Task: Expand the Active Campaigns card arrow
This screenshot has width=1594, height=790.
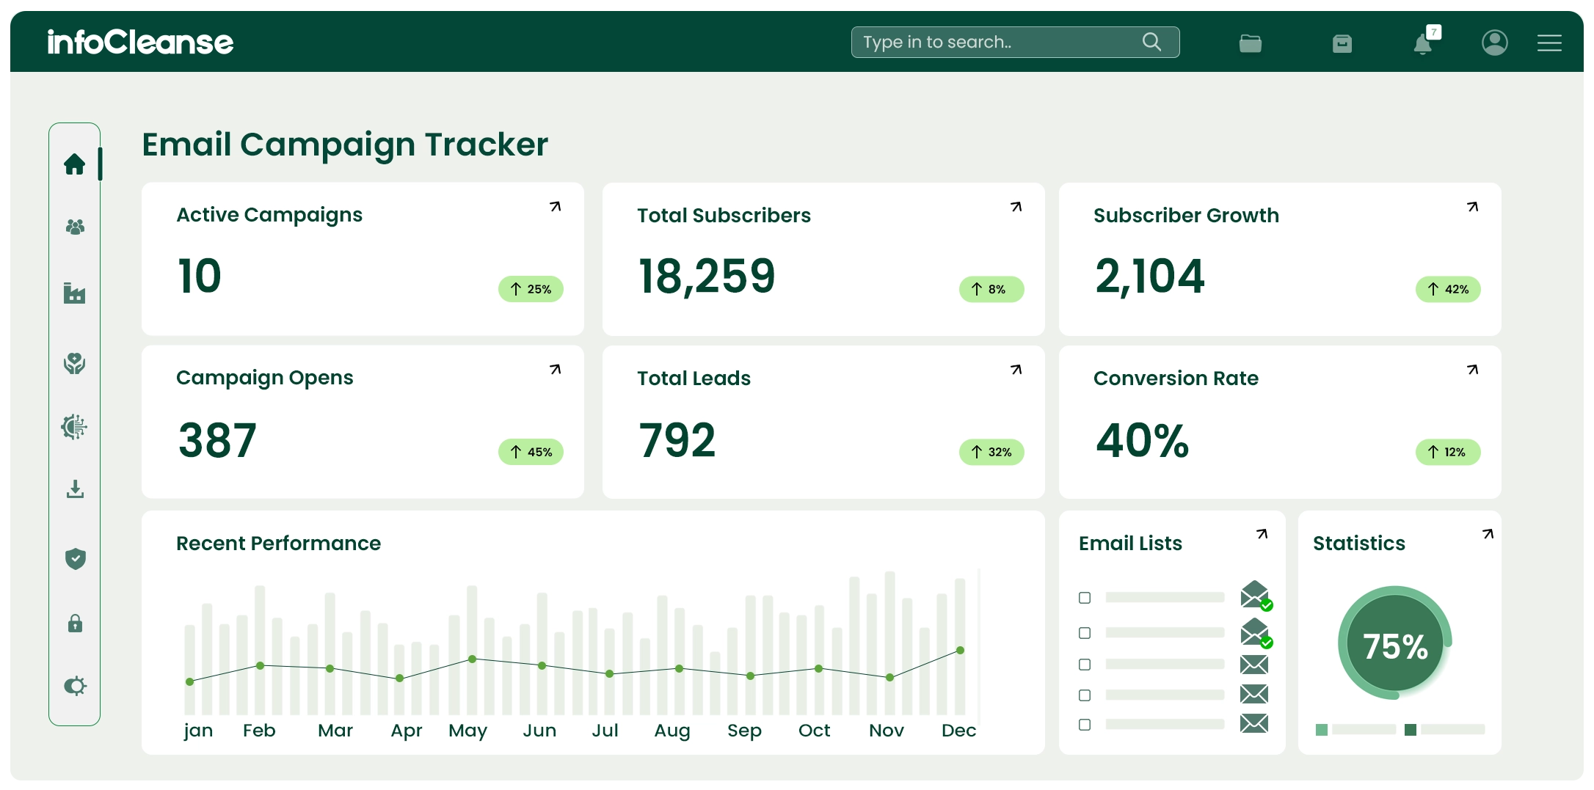Action: (x=556, y=208)
